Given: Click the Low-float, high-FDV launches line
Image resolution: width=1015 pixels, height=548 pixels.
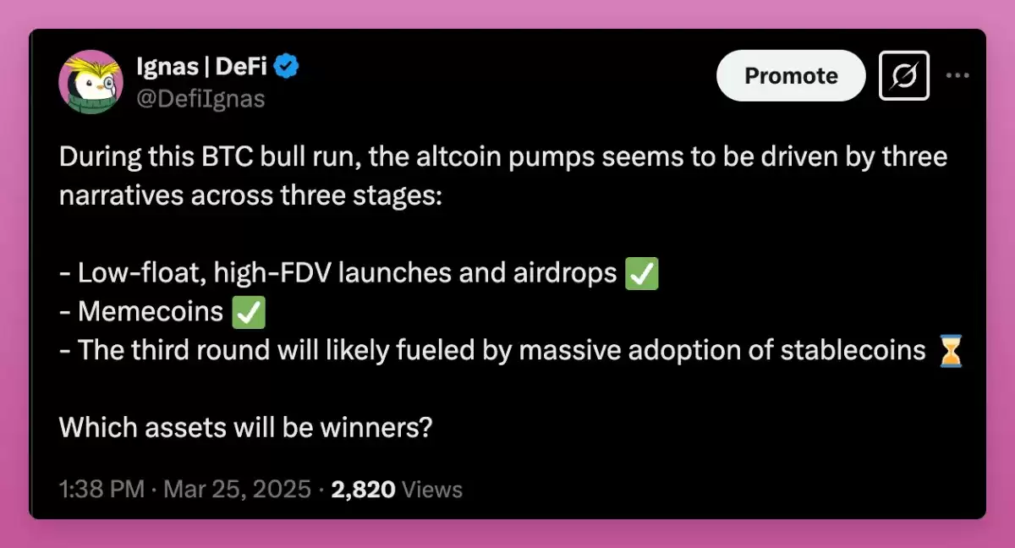Looking at the screenshot, I should [x=338, y=274].
